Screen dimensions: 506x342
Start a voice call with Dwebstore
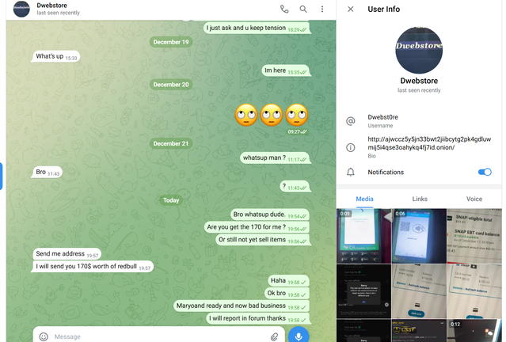284,9
